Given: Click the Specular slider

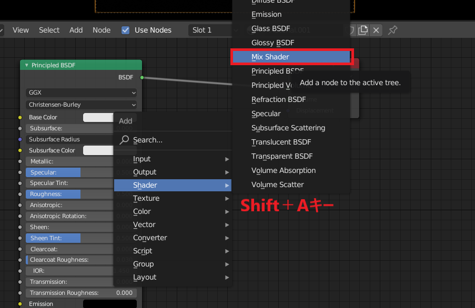Looking at the screenshot, I should pos(69,172).
